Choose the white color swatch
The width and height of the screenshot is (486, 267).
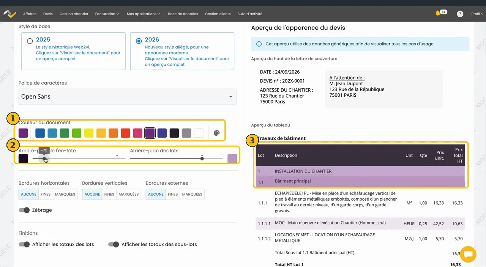click(x=199, y=133)
